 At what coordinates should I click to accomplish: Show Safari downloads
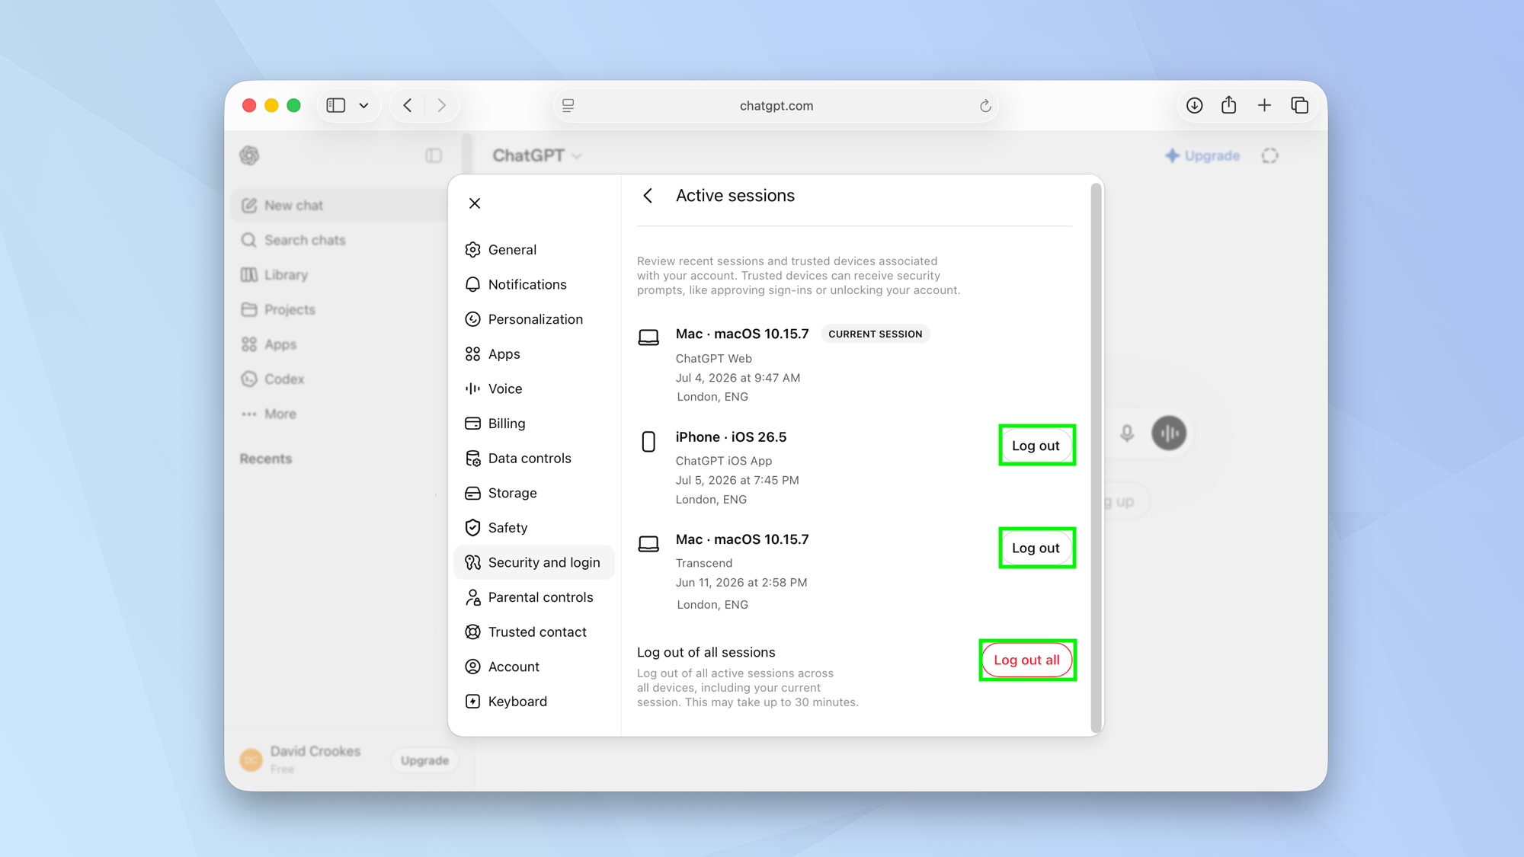click(x=1194, y=105)
